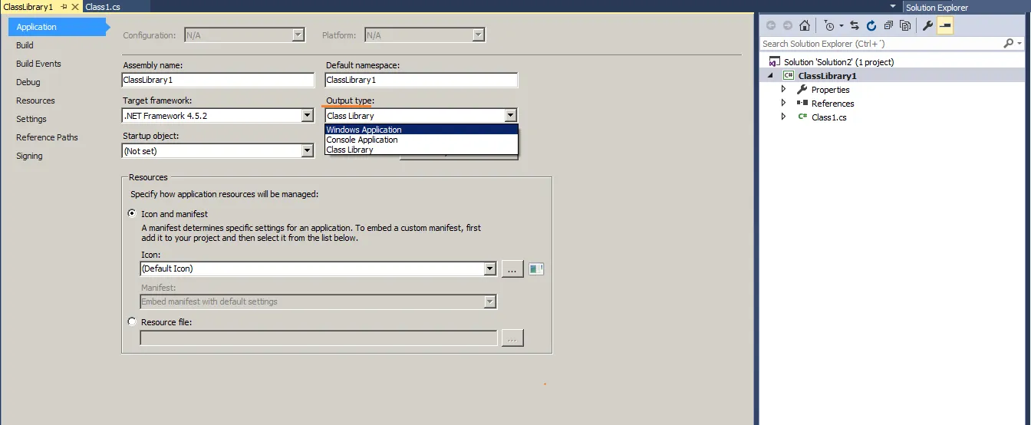Image resolution: width=1031 pixels, height=425 pixels.
Task: Click the C# project icon for ClassLibrary1
Action: [x=788, y=76]
